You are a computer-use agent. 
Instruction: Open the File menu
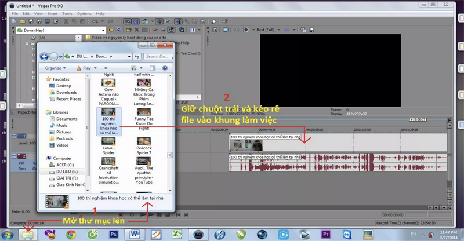point(14,13)
